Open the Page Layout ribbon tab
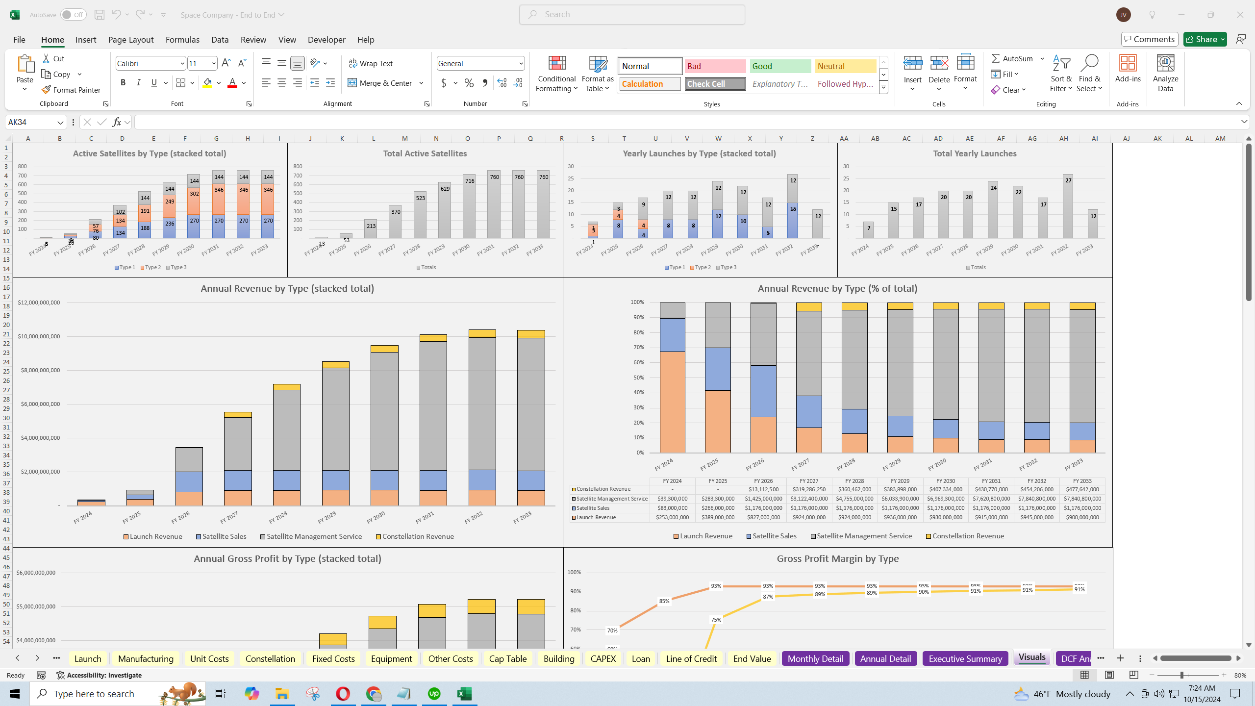 (x=131, y=40)
